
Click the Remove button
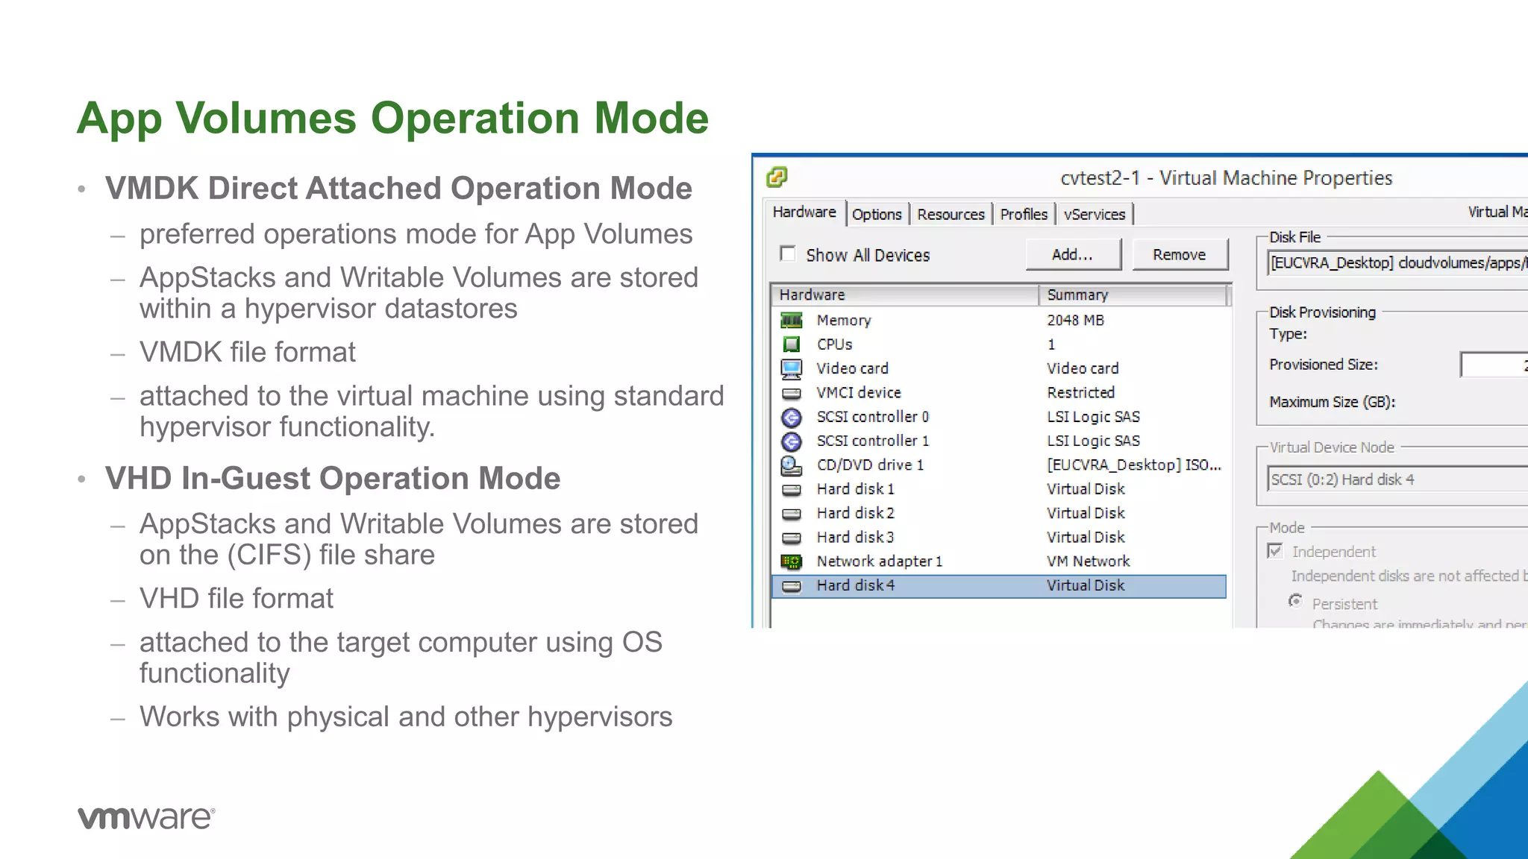(x=1180, y=254)
